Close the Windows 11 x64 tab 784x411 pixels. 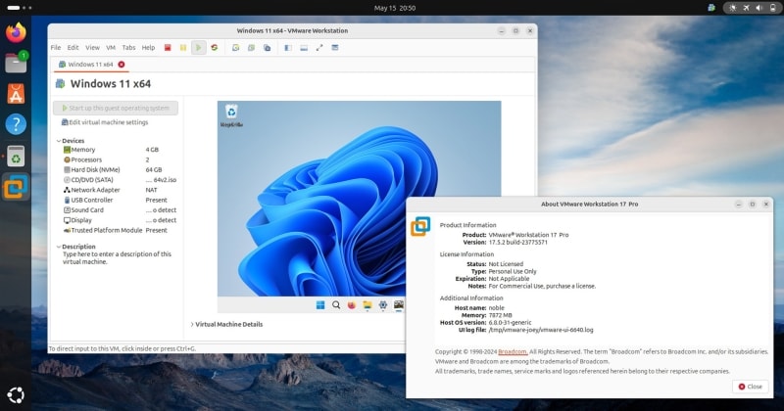[122, 65]
